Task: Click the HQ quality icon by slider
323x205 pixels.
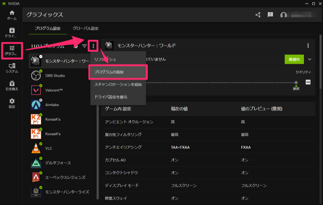Action: click(x=308, y=82)
